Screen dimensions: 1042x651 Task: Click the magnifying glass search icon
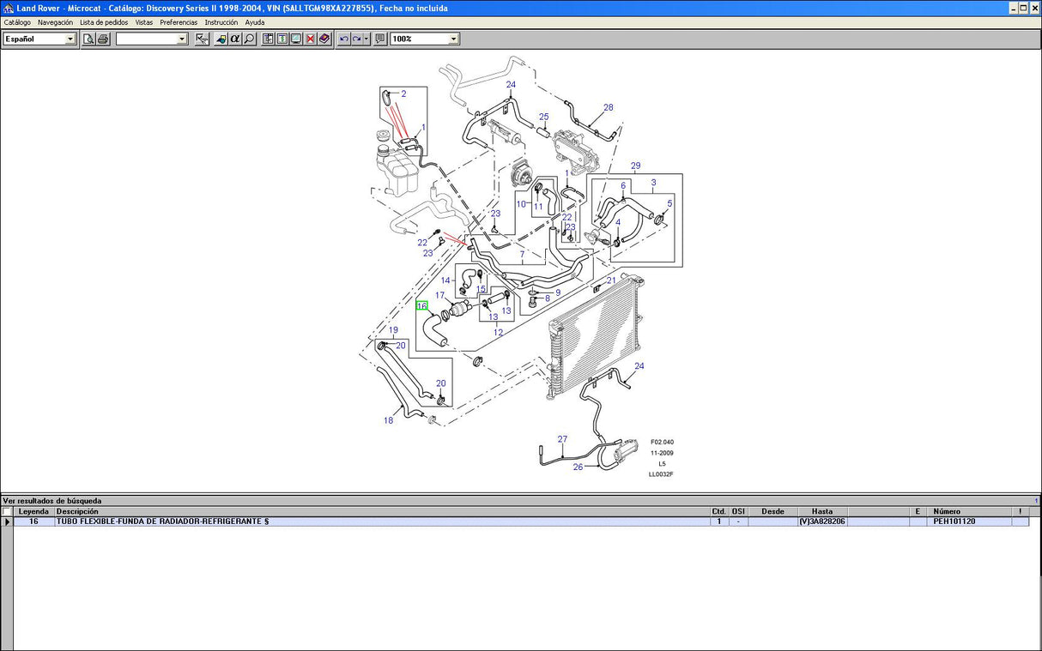(250, 39)
